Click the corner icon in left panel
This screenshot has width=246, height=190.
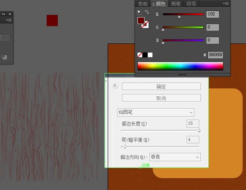(x=4, y=57)
